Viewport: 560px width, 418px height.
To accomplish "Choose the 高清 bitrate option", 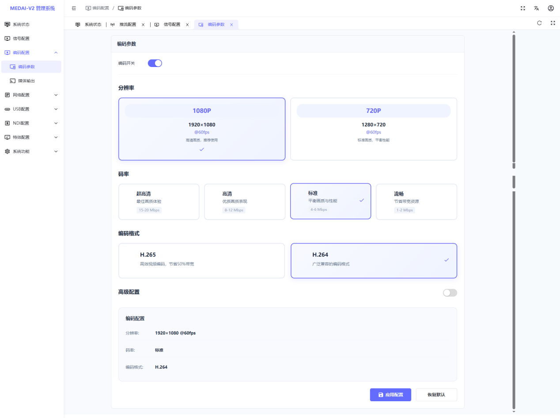I will tap(245, 202).
